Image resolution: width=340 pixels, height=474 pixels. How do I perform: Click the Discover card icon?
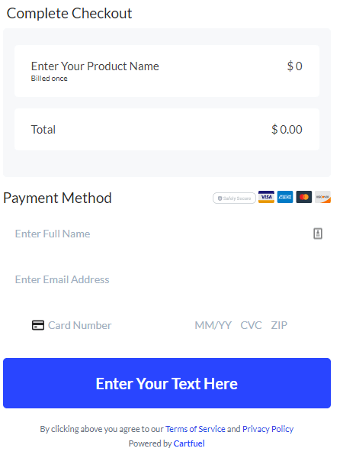(x=322, y=197)
